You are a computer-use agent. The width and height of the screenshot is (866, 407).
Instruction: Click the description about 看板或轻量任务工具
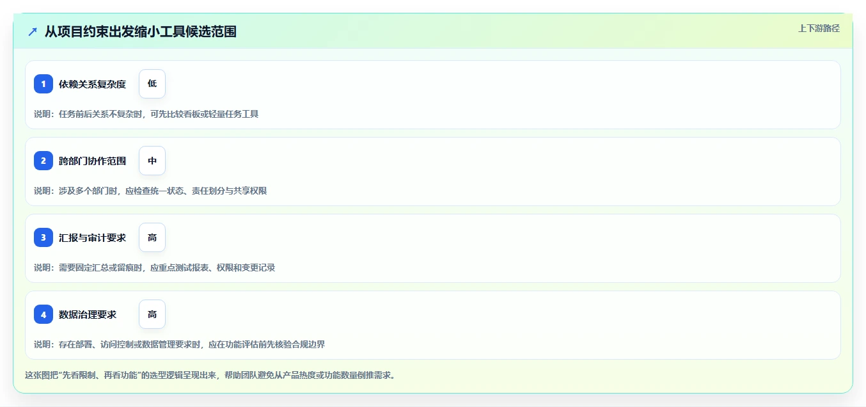point(146,114)
